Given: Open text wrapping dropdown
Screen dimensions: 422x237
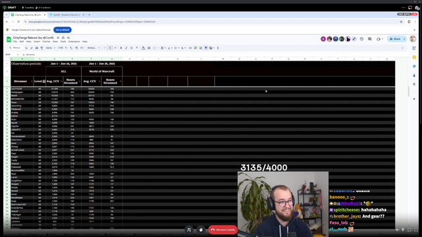Looking at the screenshot, I should click(x=176, y=48).
